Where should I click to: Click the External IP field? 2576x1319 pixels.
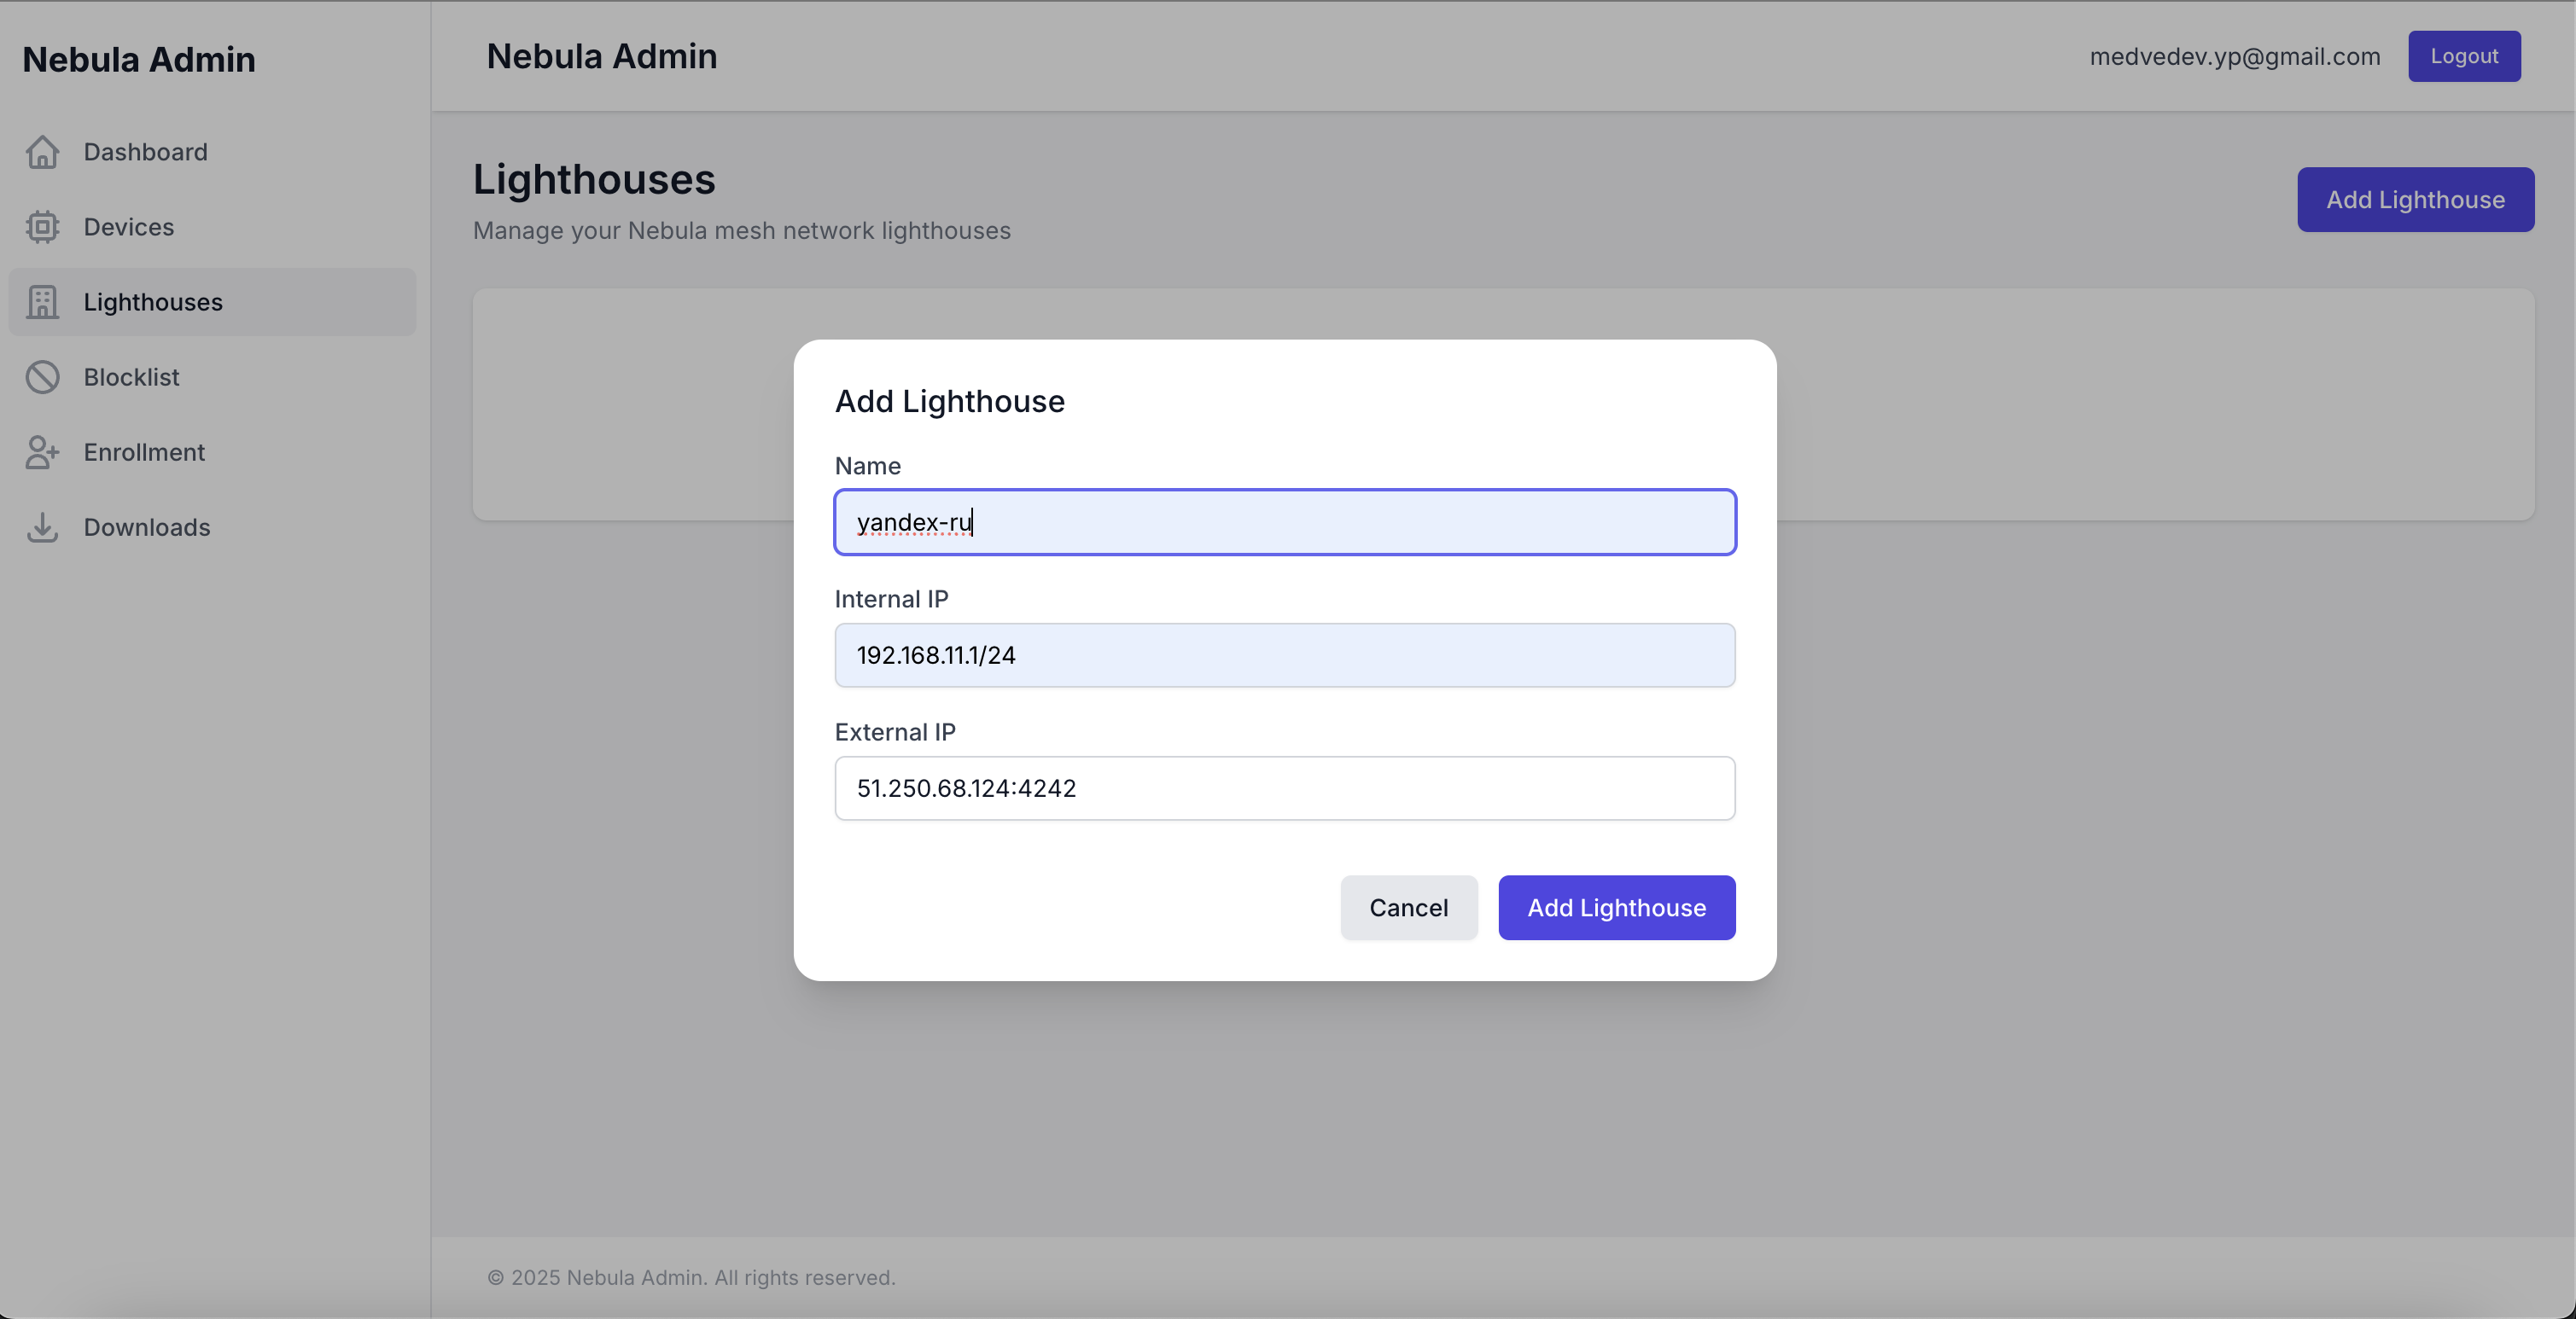(1284, 787)
